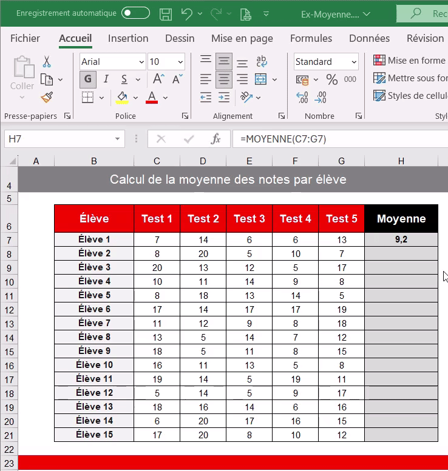Toggle horizontal center alignment
The width and height of the screenshot is (448, 471).
coord(224,79)
